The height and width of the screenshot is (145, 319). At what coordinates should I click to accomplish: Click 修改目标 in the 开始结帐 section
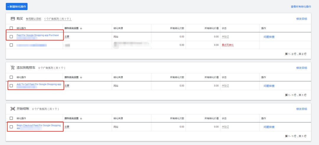302,109
